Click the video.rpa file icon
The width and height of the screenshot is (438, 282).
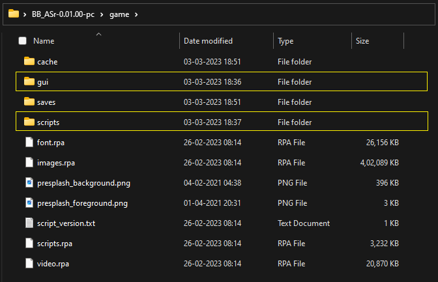(x=29, y=264)
